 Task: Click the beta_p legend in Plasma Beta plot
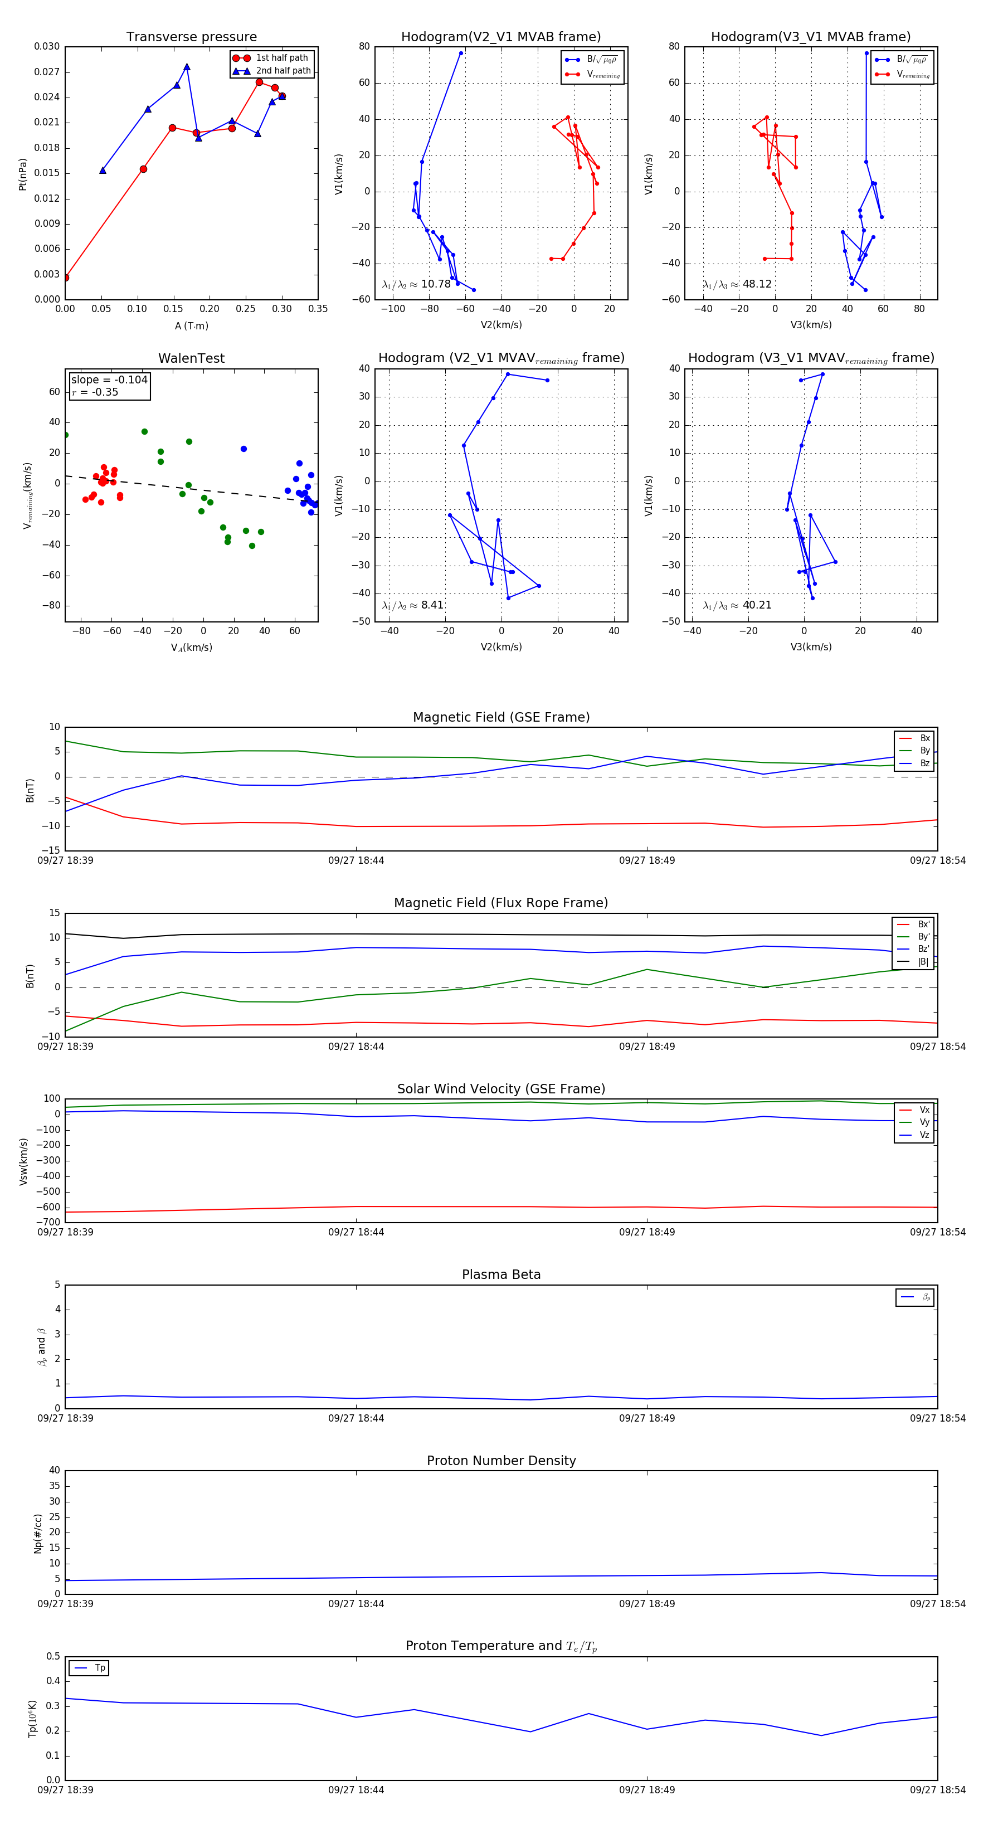915,1298
